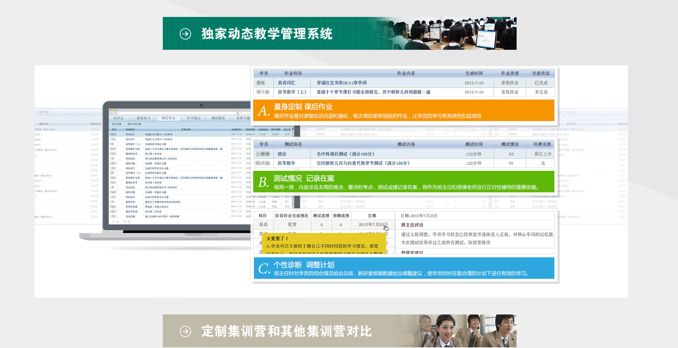This screenshot has height=348, width=678.
Task: Click the 下一页 link on laptop screen
Action: [x=127, y=222]
